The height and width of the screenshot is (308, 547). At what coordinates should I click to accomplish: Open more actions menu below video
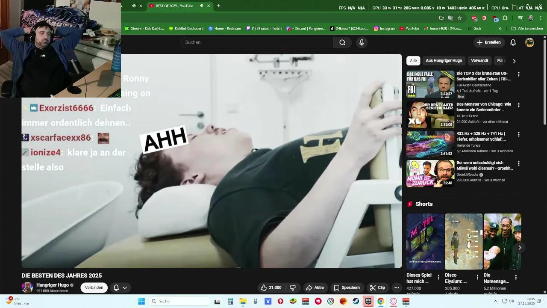(397, 287)
